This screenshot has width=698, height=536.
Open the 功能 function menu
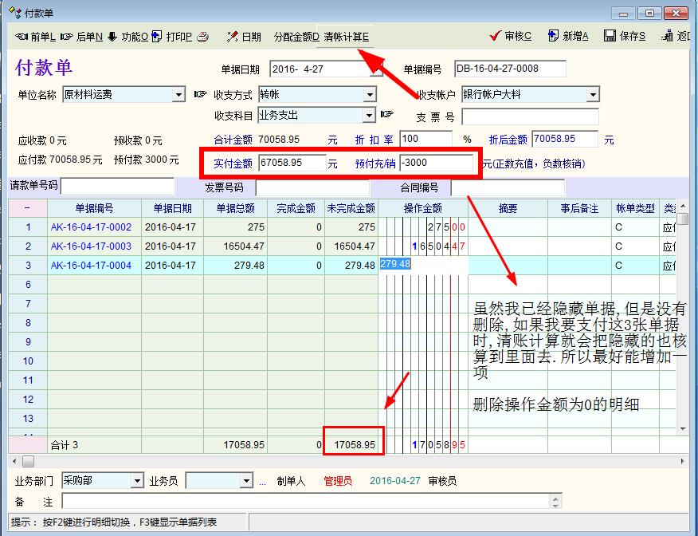(127, 37)
